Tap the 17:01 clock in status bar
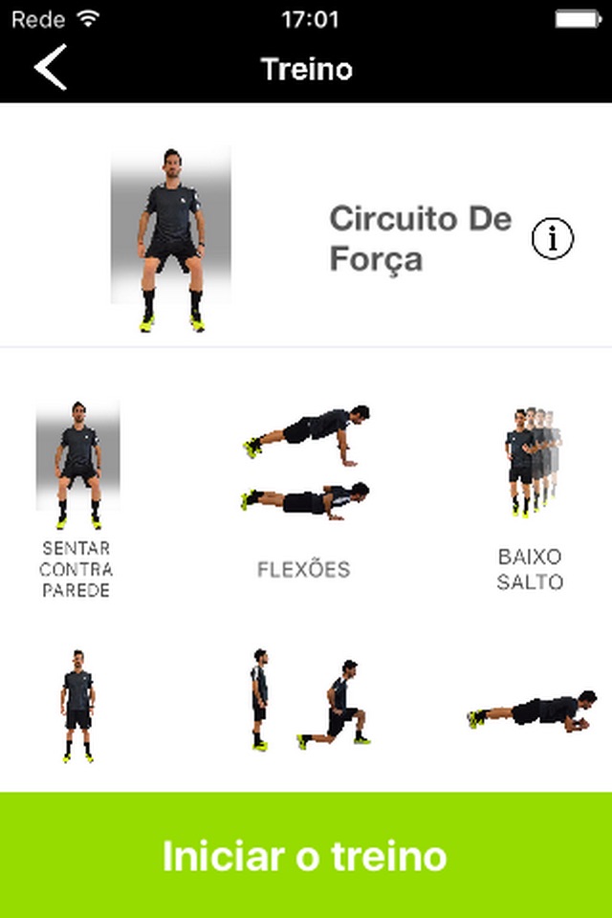Screen dimensions: 612x918 [x=311, y=19]
